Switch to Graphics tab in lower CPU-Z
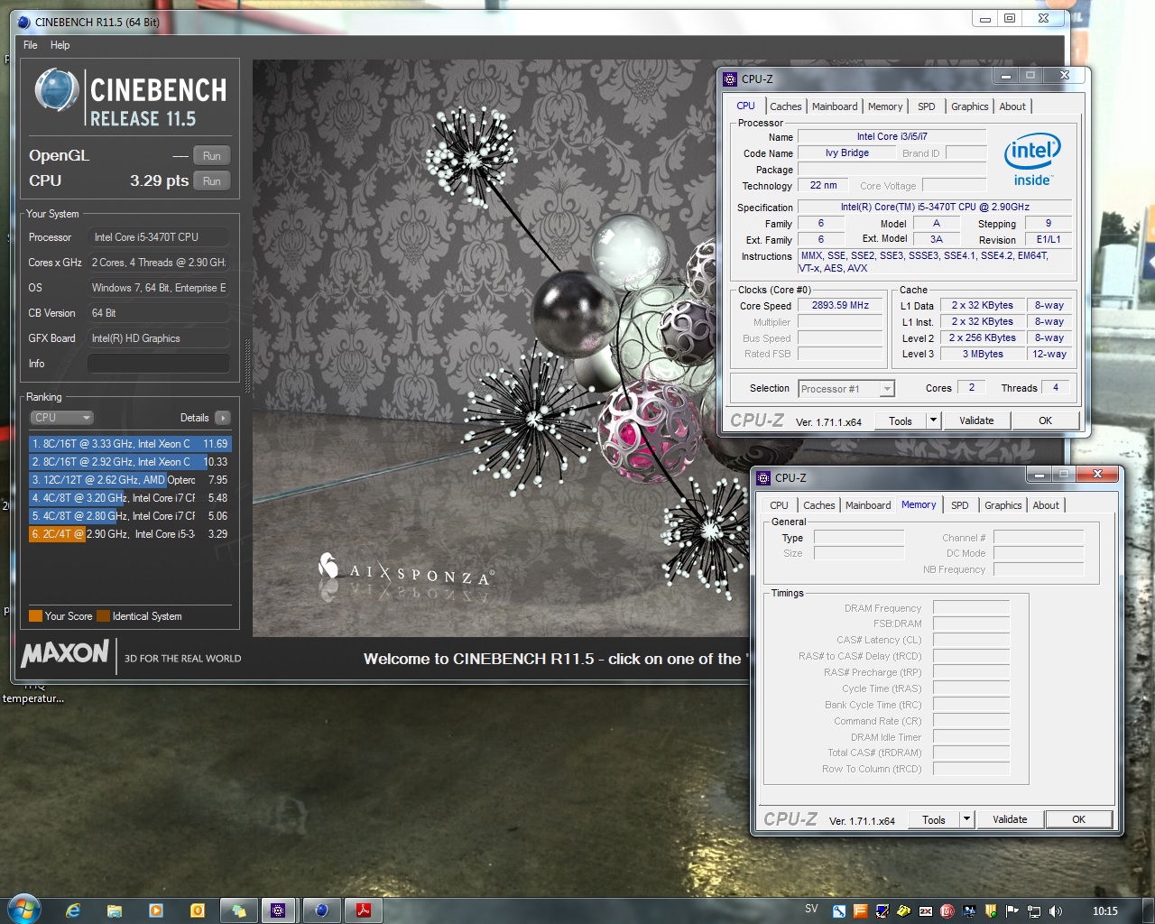 click(x=1003, y=505)
